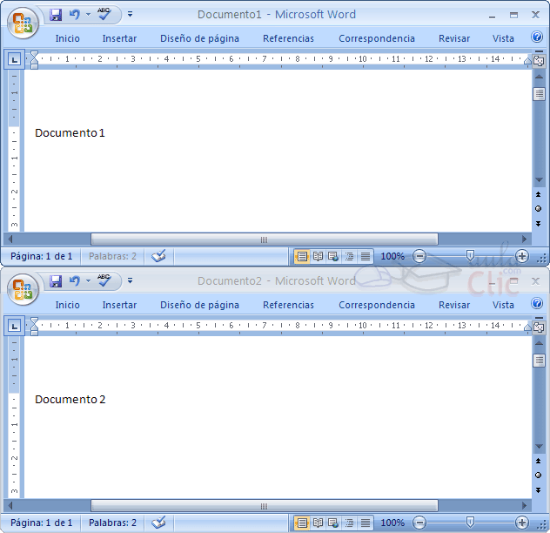Switch Documento1 to Print Layout view
The width and height of the screenshot is (550, 533).
[301, 256]
